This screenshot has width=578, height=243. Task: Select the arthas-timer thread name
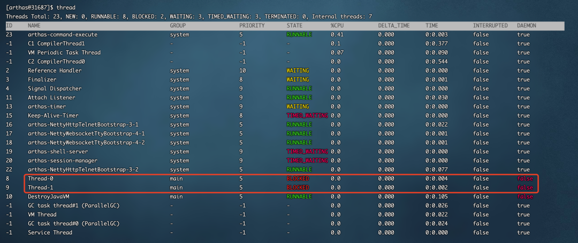point(47,107)
